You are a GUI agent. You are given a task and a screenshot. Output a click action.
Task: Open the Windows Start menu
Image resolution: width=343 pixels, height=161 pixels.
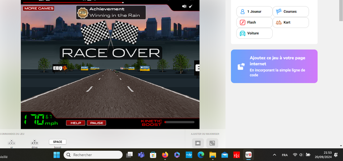tap(56, 155)
